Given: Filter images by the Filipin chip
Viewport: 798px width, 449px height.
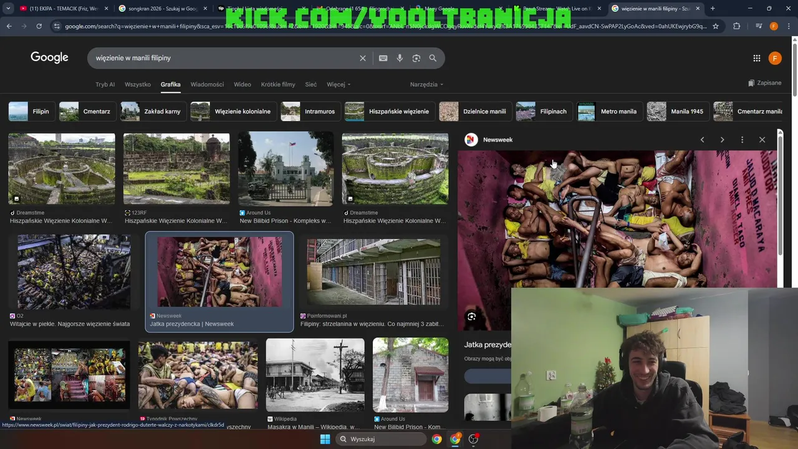Looking at the screenshot, I should [x=31, y=112].
